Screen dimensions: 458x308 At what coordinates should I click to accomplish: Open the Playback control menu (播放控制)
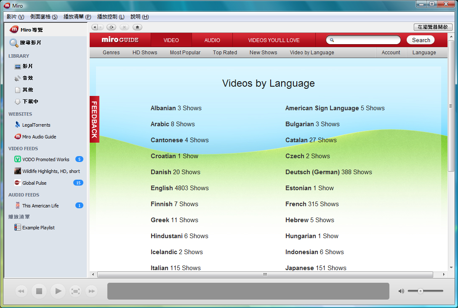[111, 17]
